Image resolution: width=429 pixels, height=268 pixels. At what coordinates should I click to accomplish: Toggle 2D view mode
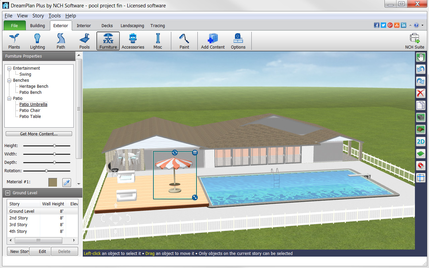(421, 141)
